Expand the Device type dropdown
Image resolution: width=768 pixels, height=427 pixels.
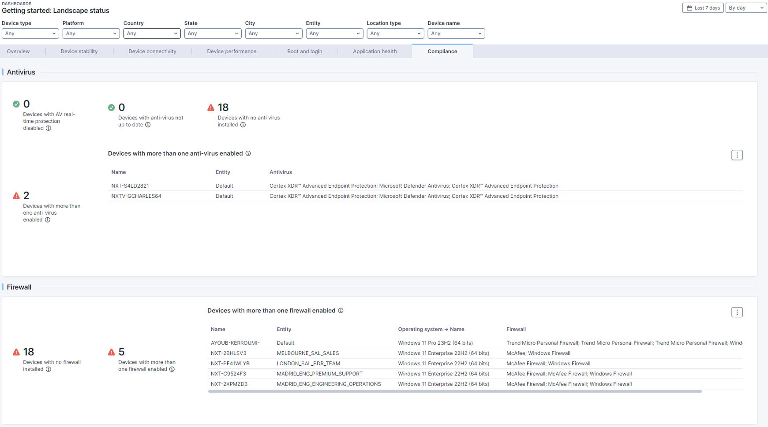click(30, 33)
